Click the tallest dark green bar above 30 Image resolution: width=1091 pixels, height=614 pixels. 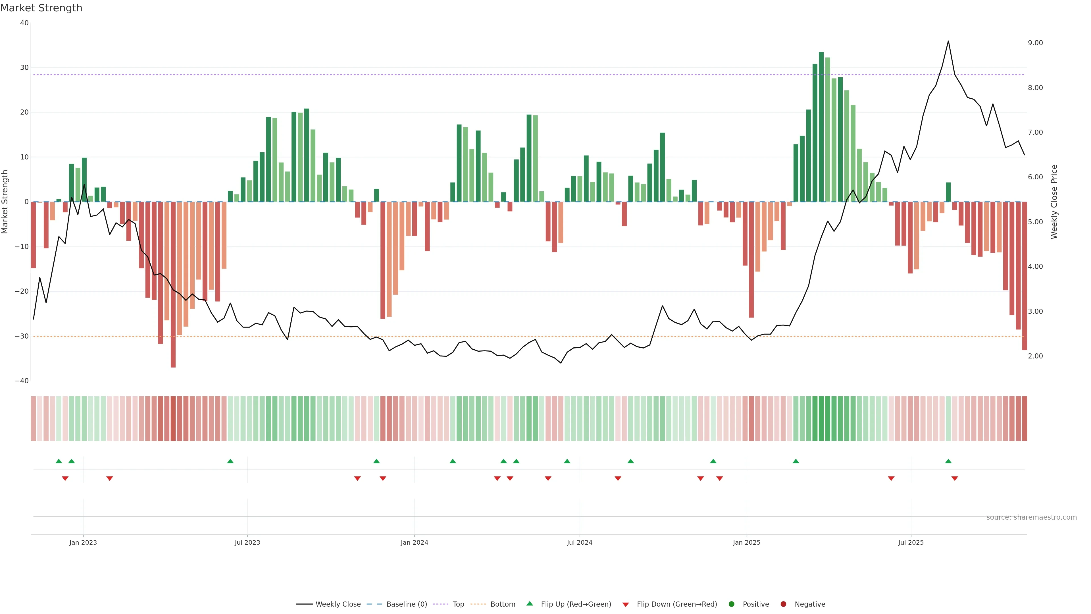[821, 127]
